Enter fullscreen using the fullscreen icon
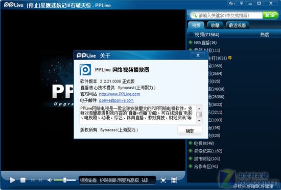 click(x=163, y=180)
